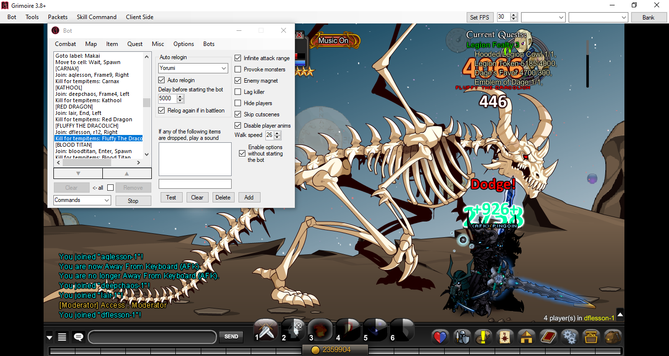Viewport: 669px width, 356px height.
Task: Open the house icon menu
Action: pos(526,337)
